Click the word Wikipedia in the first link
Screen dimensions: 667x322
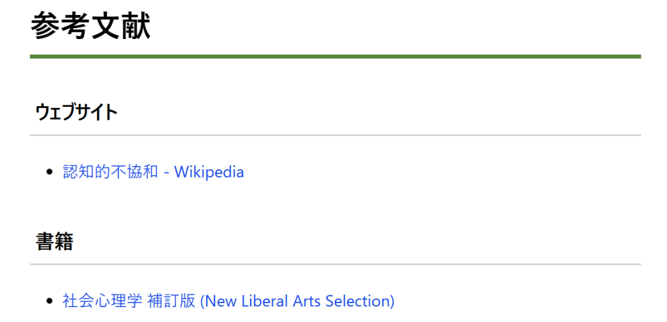(x=209, y=172)
